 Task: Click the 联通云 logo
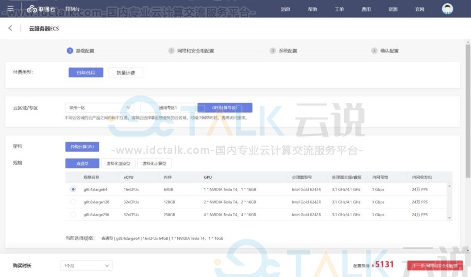pyautogui.click(x=41, y=9)
